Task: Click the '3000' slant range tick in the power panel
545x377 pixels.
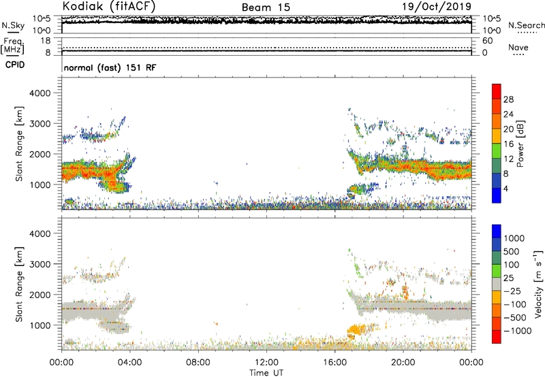Action: click(x=40, y=124)
